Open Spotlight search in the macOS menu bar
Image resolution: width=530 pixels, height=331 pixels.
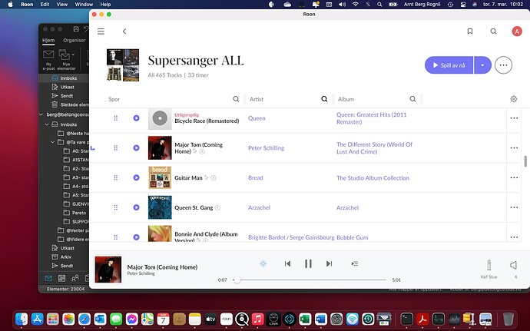coord(379,5)
